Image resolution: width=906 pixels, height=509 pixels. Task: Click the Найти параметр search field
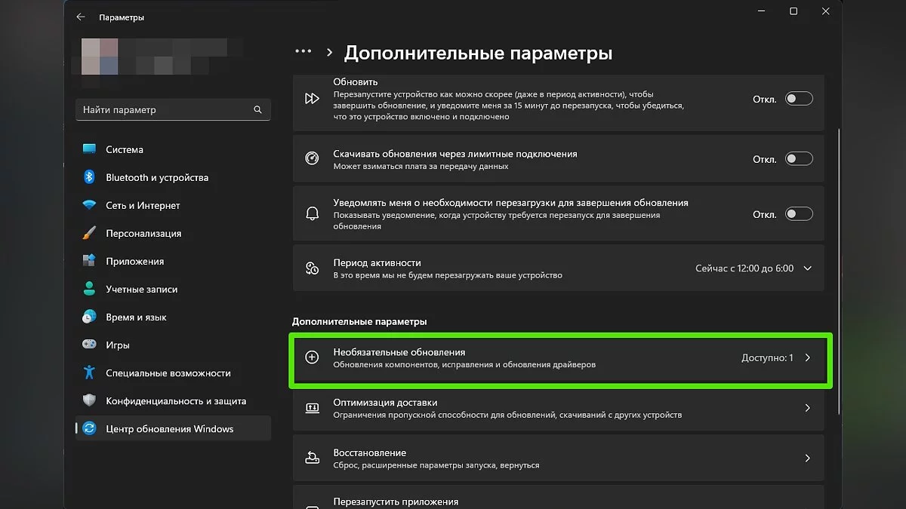click(x=173, y=109)
